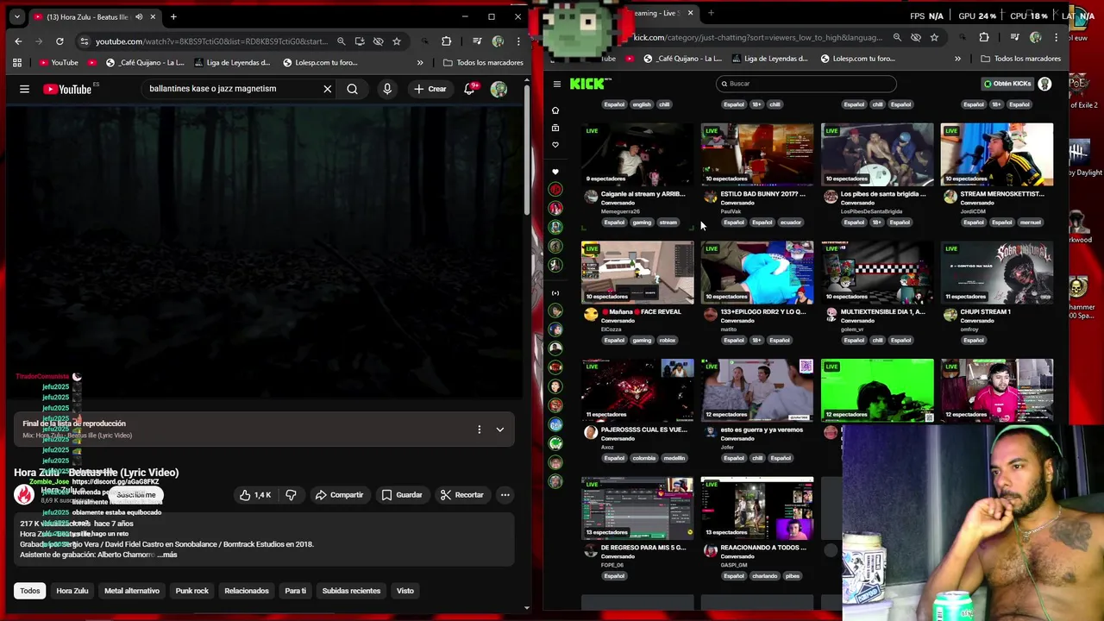Select the Relacionados chip
Image resolution: width=1104 pixels, height=621 pixels.
point(247,591)
